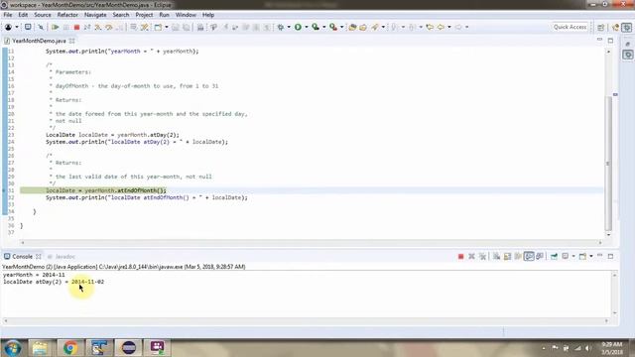Select the YearMonthDemo.java editor tab
Image resolution: width=635 pixels, height=357 pixels.
pos(39,41)
